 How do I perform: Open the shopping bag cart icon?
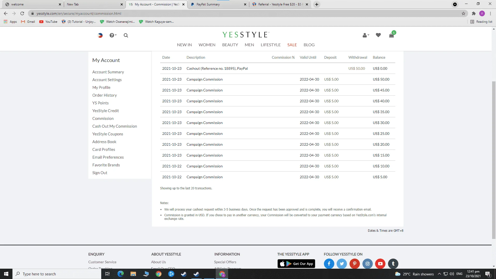point(392,35)
